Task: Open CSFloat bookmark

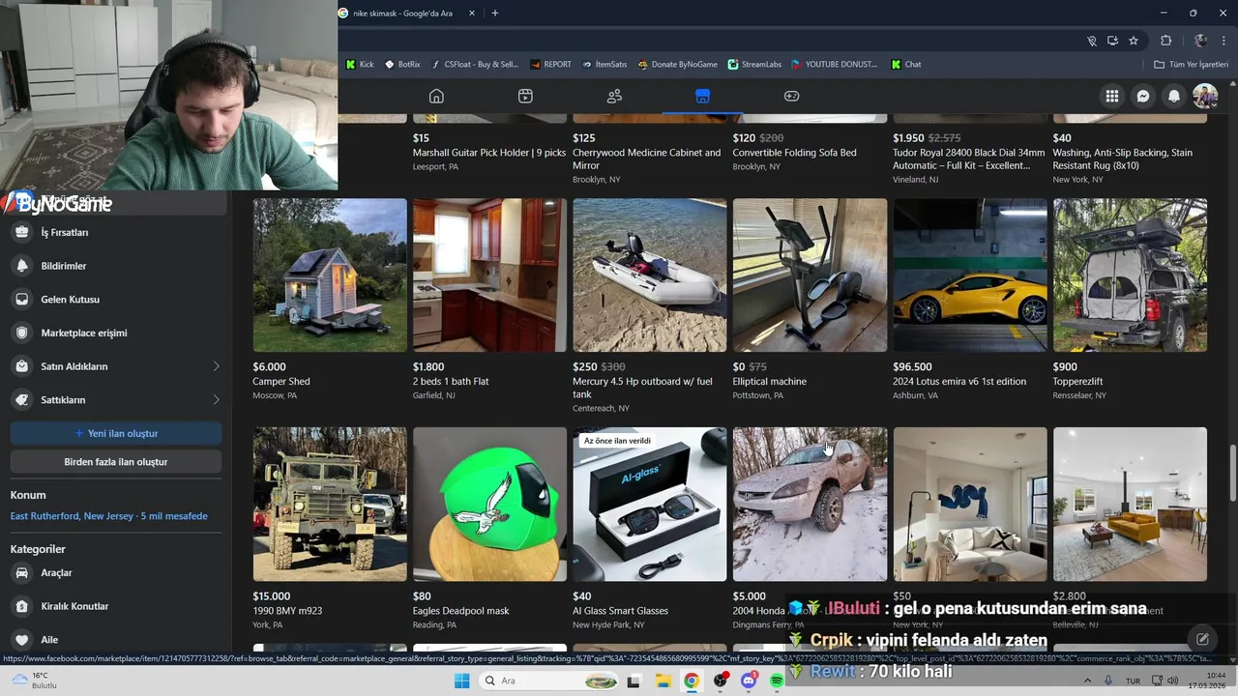Action: pos(474,65)
